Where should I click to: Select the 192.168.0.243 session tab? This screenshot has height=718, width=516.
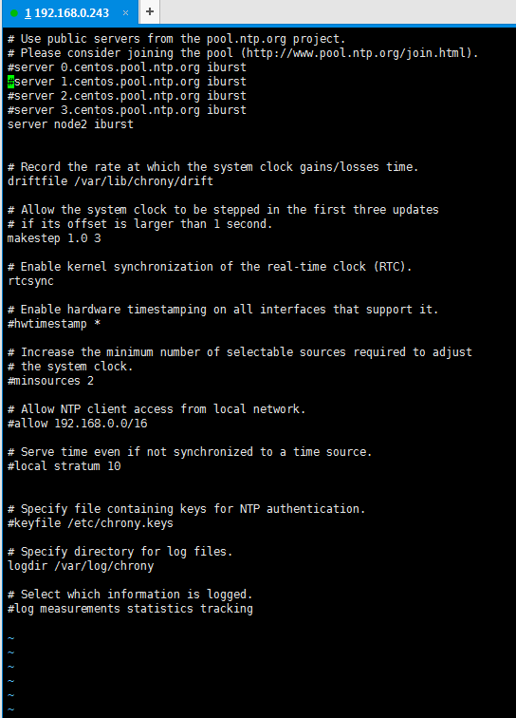[68, 13]
